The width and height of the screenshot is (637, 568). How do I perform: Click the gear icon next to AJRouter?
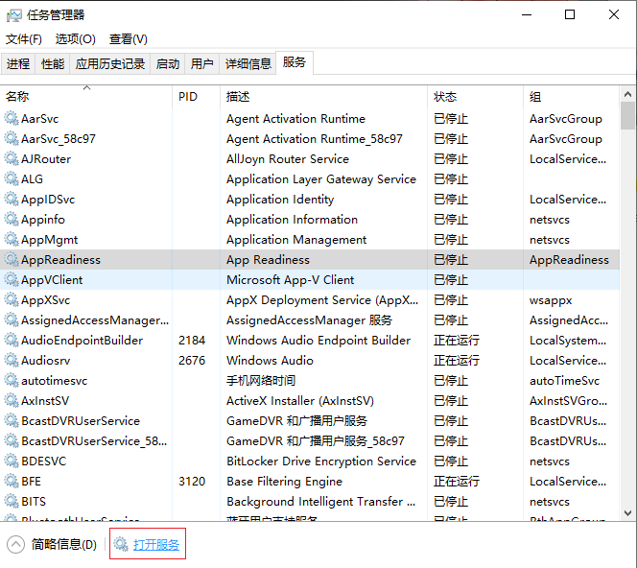[x=12, y=159]
